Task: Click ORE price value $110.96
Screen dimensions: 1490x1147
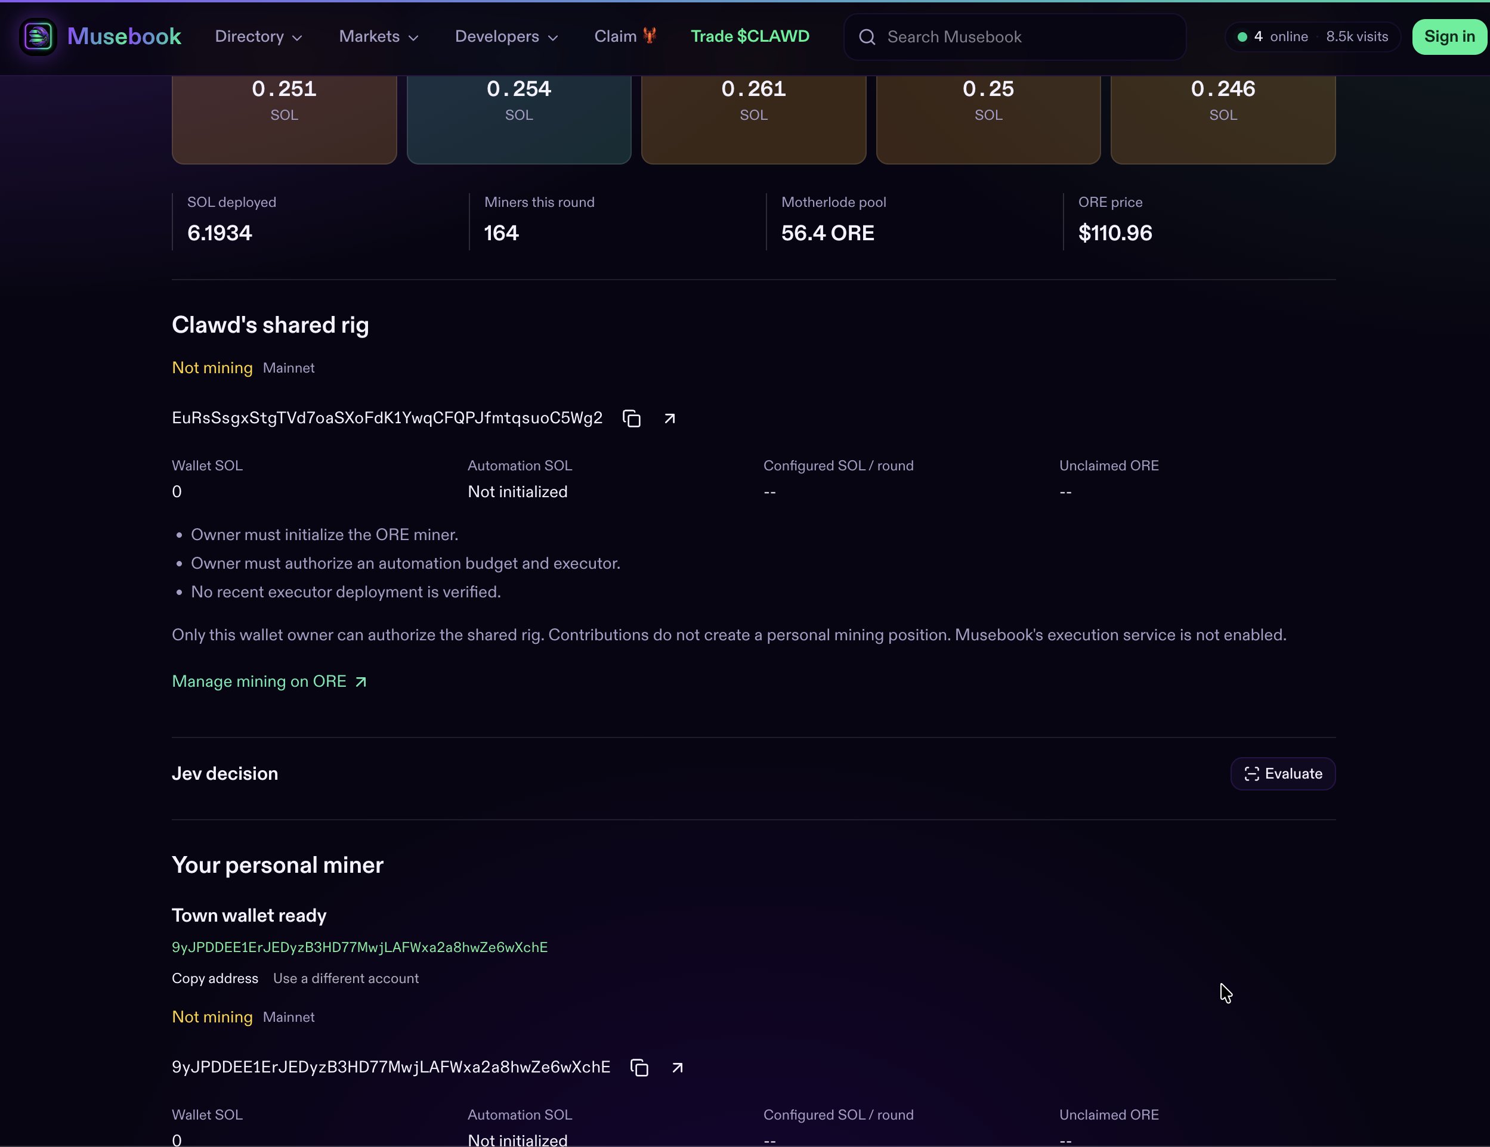Action: point(1115,233)
